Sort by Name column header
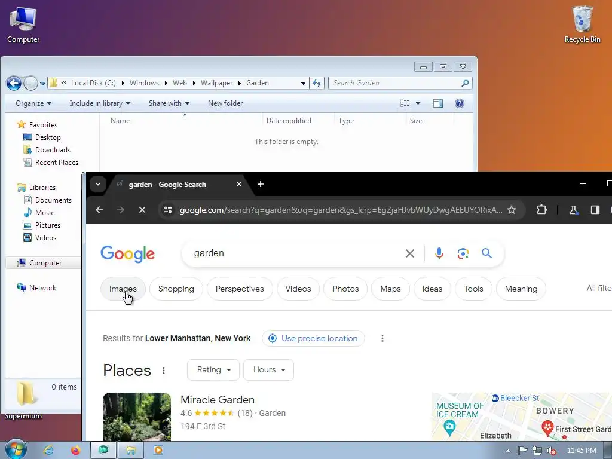The height and width of the screenshot is (459, 612). (120, 121)
